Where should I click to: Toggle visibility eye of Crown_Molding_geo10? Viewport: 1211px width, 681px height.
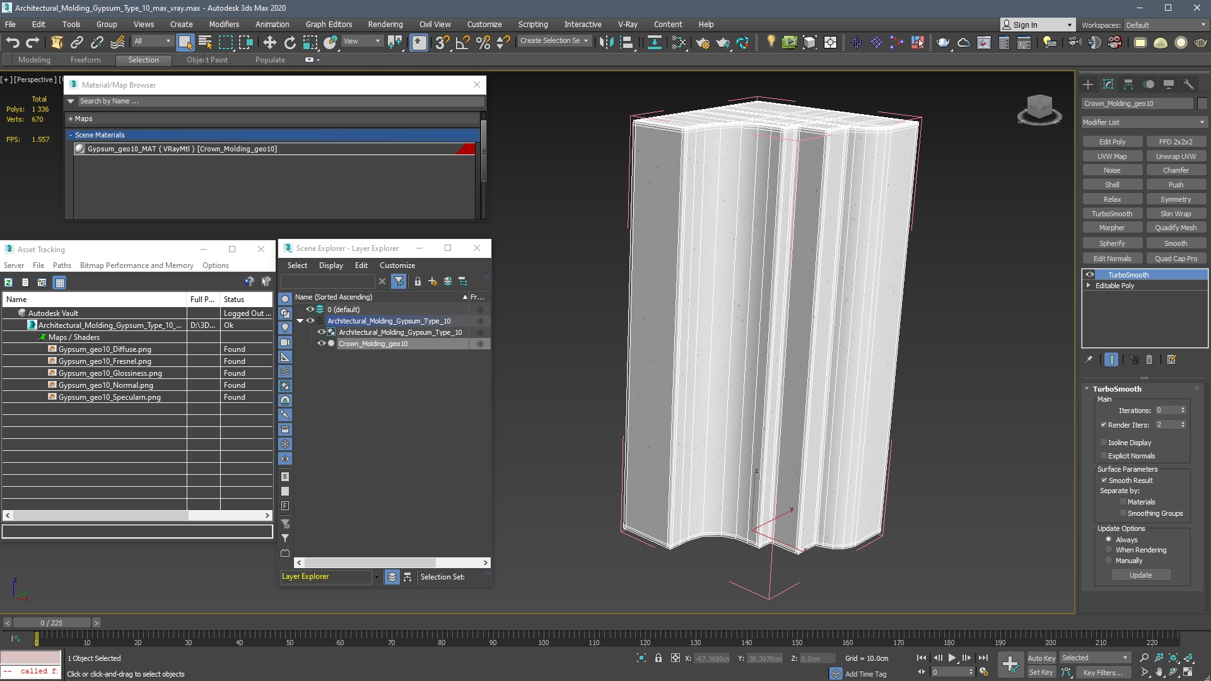coord(321,343)
